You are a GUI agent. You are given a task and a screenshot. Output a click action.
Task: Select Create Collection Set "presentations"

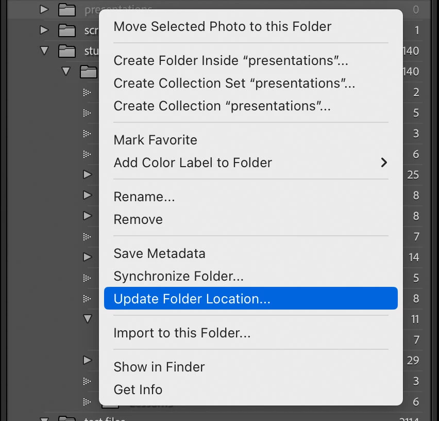(234, 83)
